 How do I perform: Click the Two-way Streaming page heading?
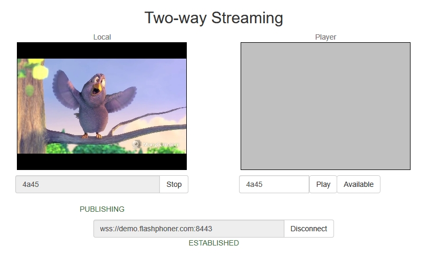214,18
